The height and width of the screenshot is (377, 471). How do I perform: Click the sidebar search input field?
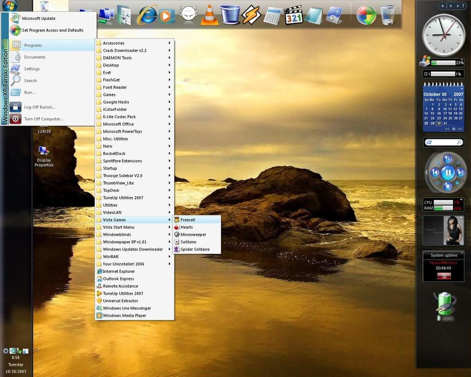[443, 142]
